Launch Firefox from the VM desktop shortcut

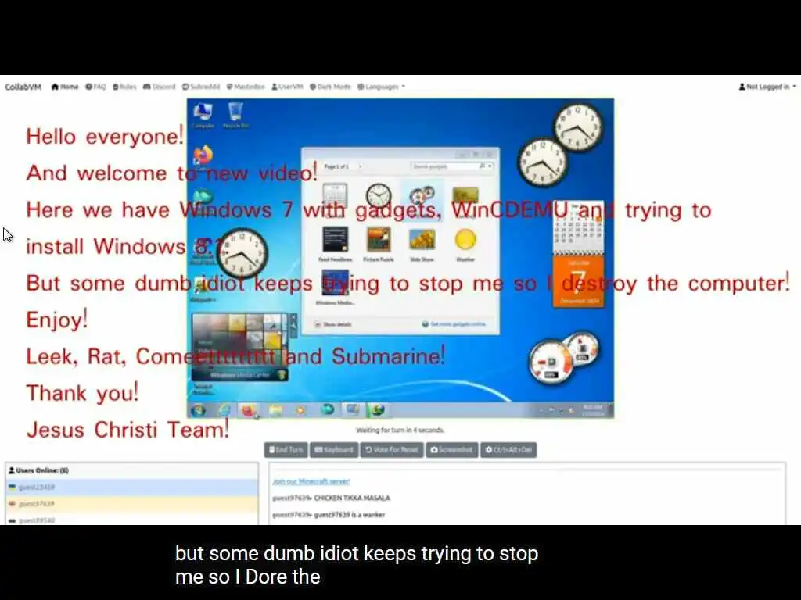point(203,155)
